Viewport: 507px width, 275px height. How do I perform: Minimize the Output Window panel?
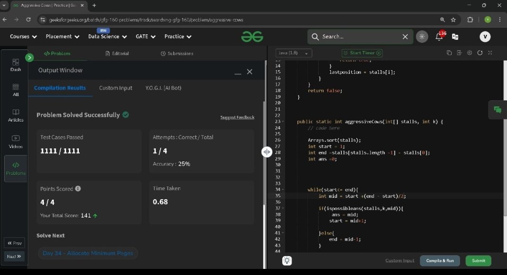(238, 73)
